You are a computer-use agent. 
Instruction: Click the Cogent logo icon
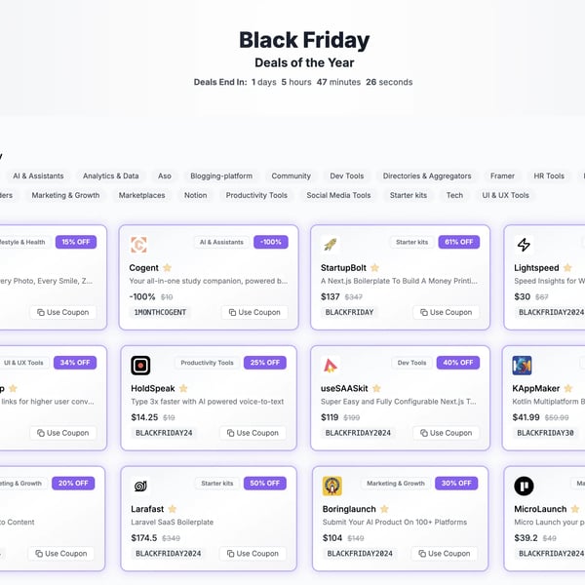(138, 245)
